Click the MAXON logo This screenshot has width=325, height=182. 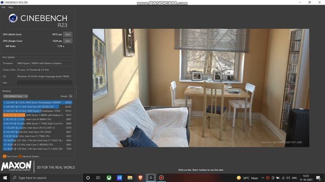point(16,166)
